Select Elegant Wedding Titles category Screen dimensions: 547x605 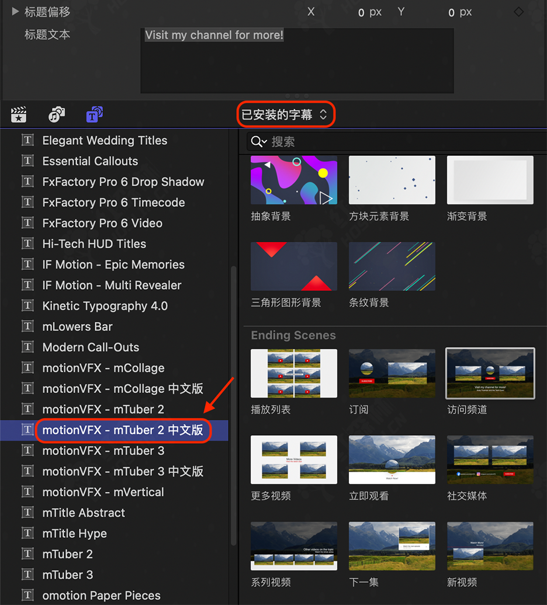click(x=105, y=140)
